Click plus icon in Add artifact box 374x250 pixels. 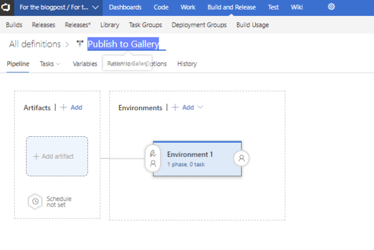click(36, 156)
